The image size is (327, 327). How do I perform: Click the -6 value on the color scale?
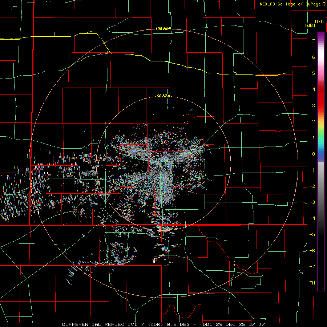tap(312, 251)
